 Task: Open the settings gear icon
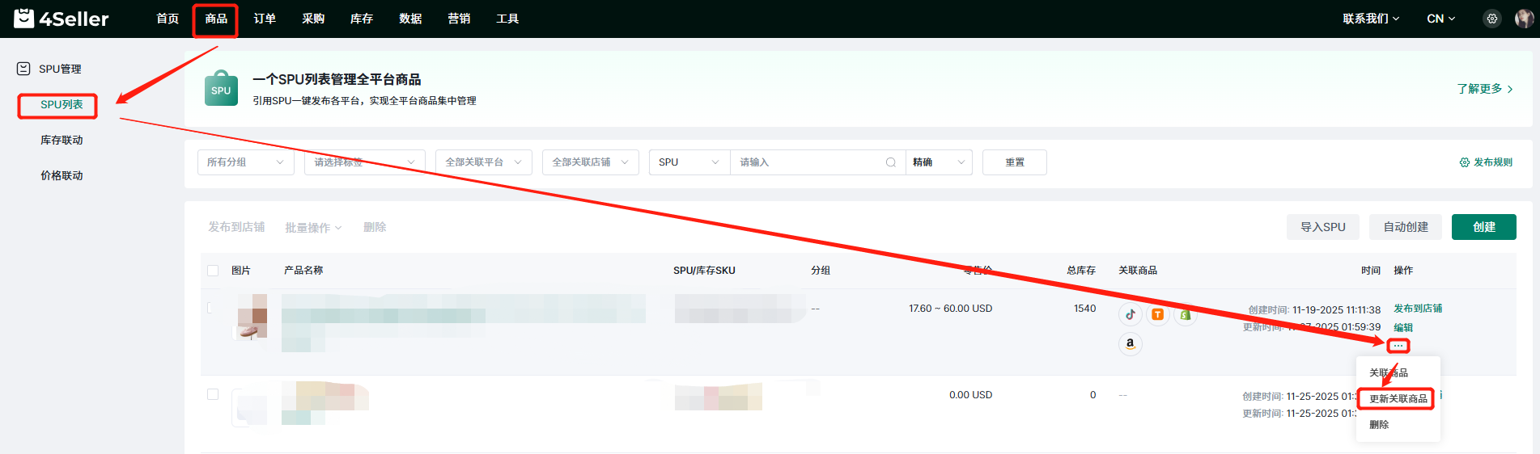(1492, 19)
